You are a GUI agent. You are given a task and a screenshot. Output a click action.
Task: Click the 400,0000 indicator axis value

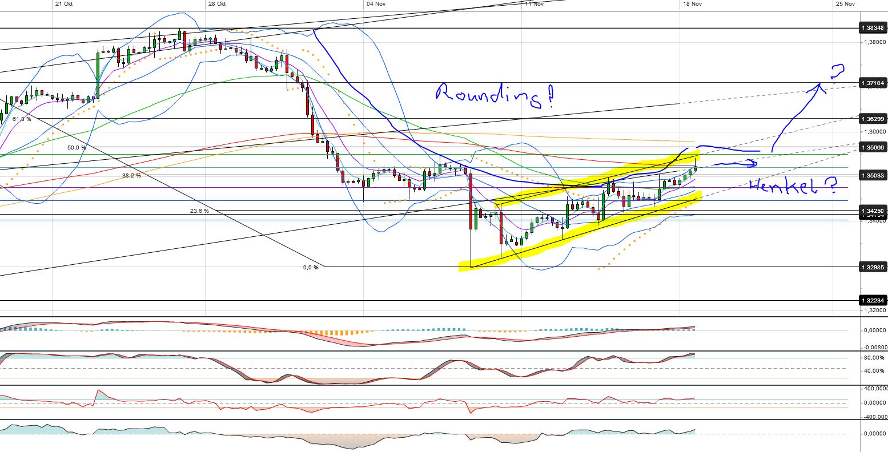[x=875, y=388]
